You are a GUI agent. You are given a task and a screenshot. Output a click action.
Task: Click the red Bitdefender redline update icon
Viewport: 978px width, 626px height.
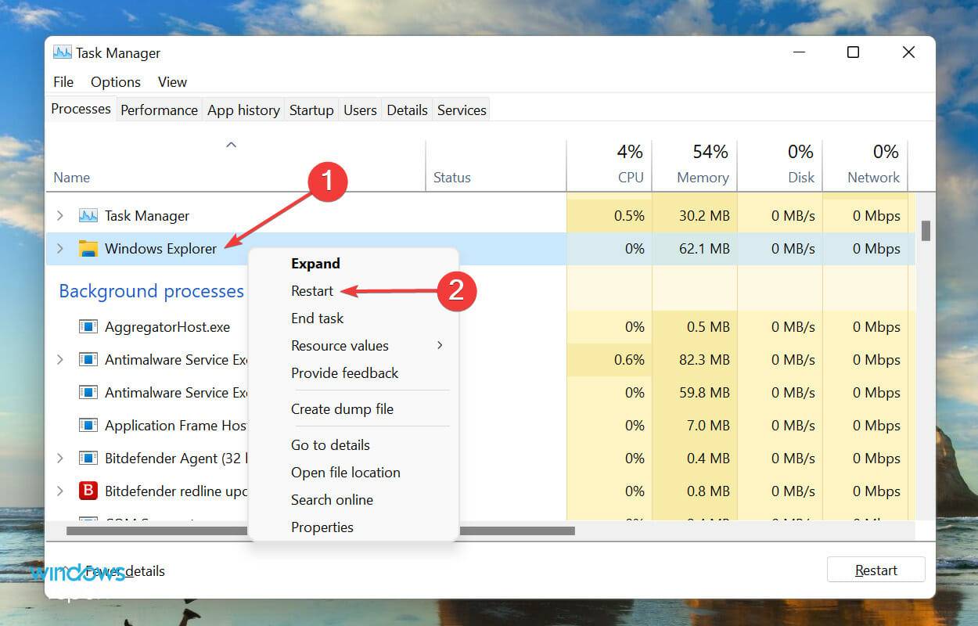[x=88, y=491]
